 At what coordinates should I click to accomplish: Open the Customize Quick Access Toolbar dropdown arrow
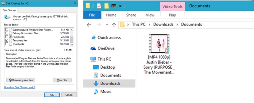coord(120,6)
